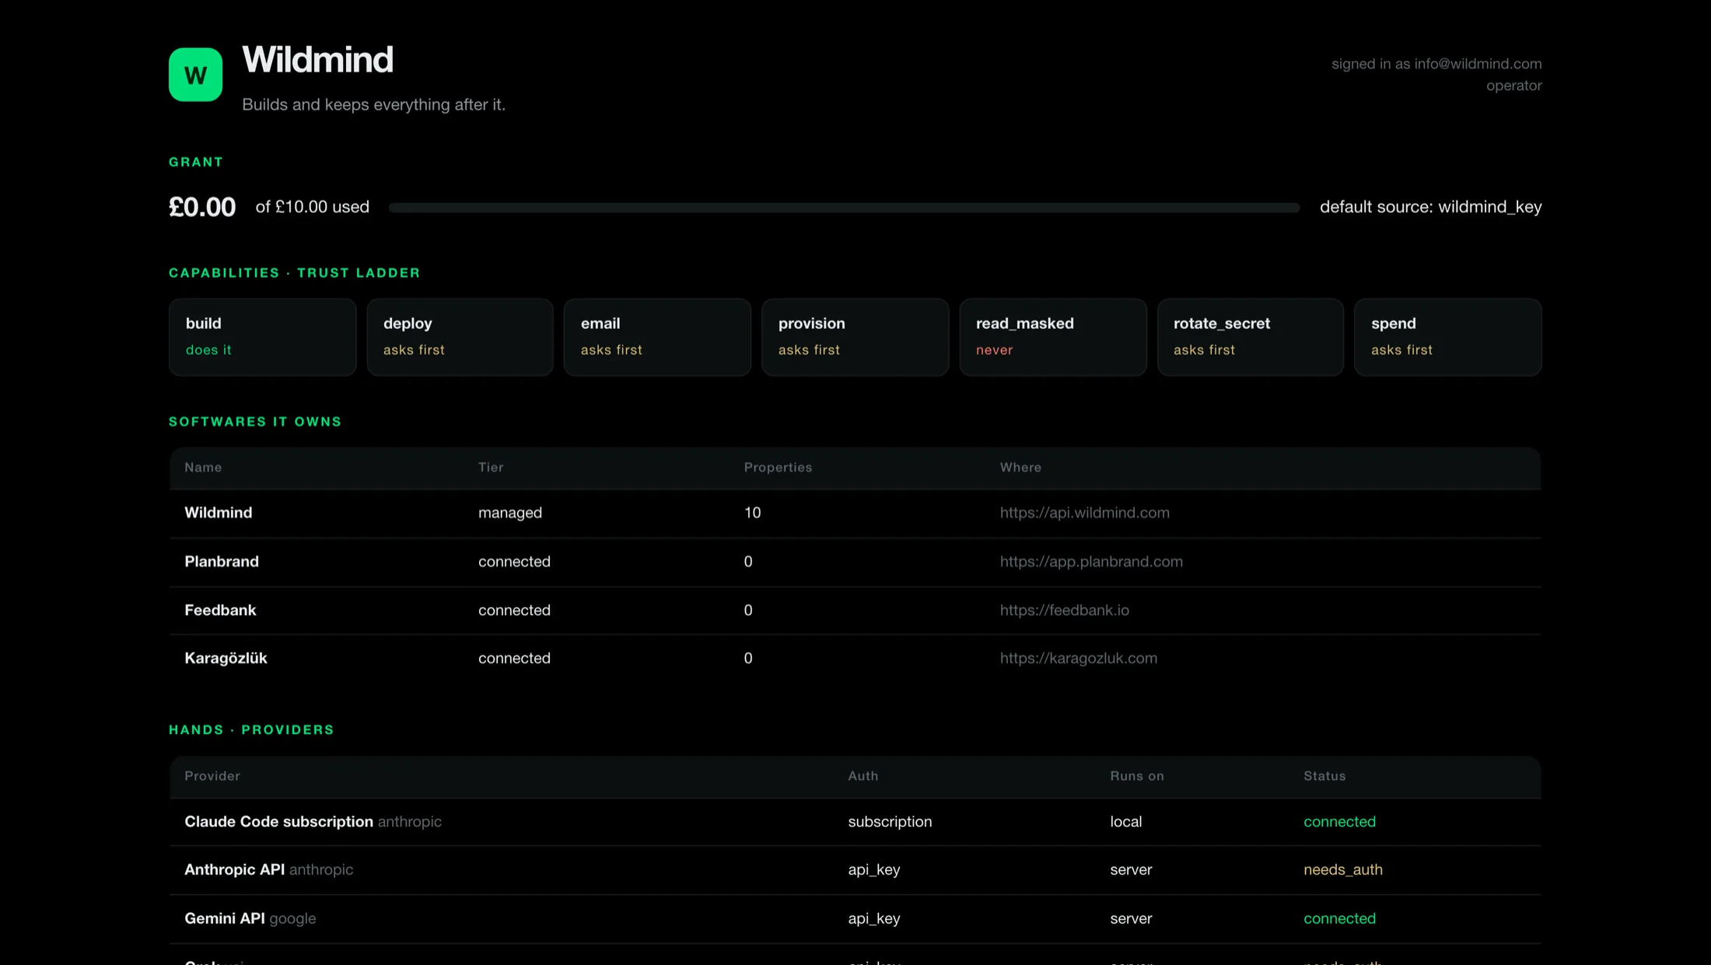
Task: Click the needs_auth status for Anthropic API
Action: click(x=1342, y=870)
